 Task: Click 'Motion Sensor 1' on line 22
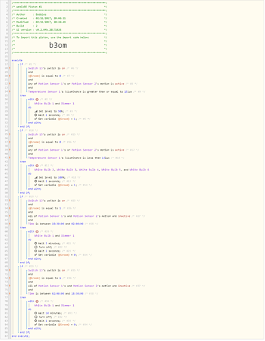pyautogui.click(x=51, y=84)
